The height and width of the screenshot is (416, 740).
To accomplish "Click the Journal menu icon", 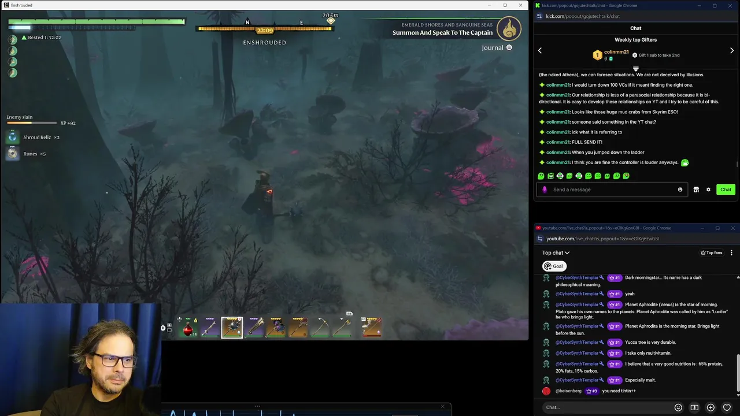I will tap(509, 47).
